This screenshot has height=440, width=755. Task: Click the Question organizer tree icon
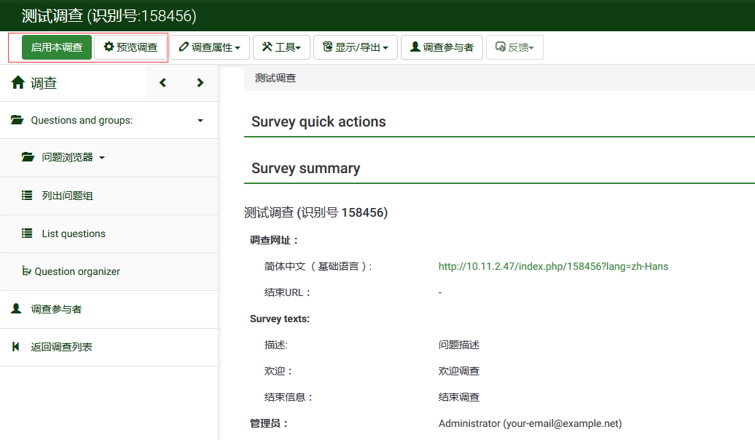(27, 271)
